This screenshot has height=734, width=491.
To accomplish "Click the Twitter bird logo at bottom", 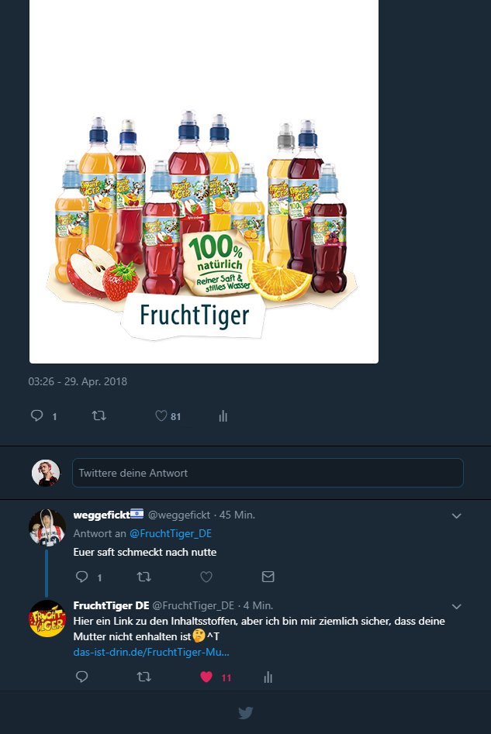I will (245, 713).
